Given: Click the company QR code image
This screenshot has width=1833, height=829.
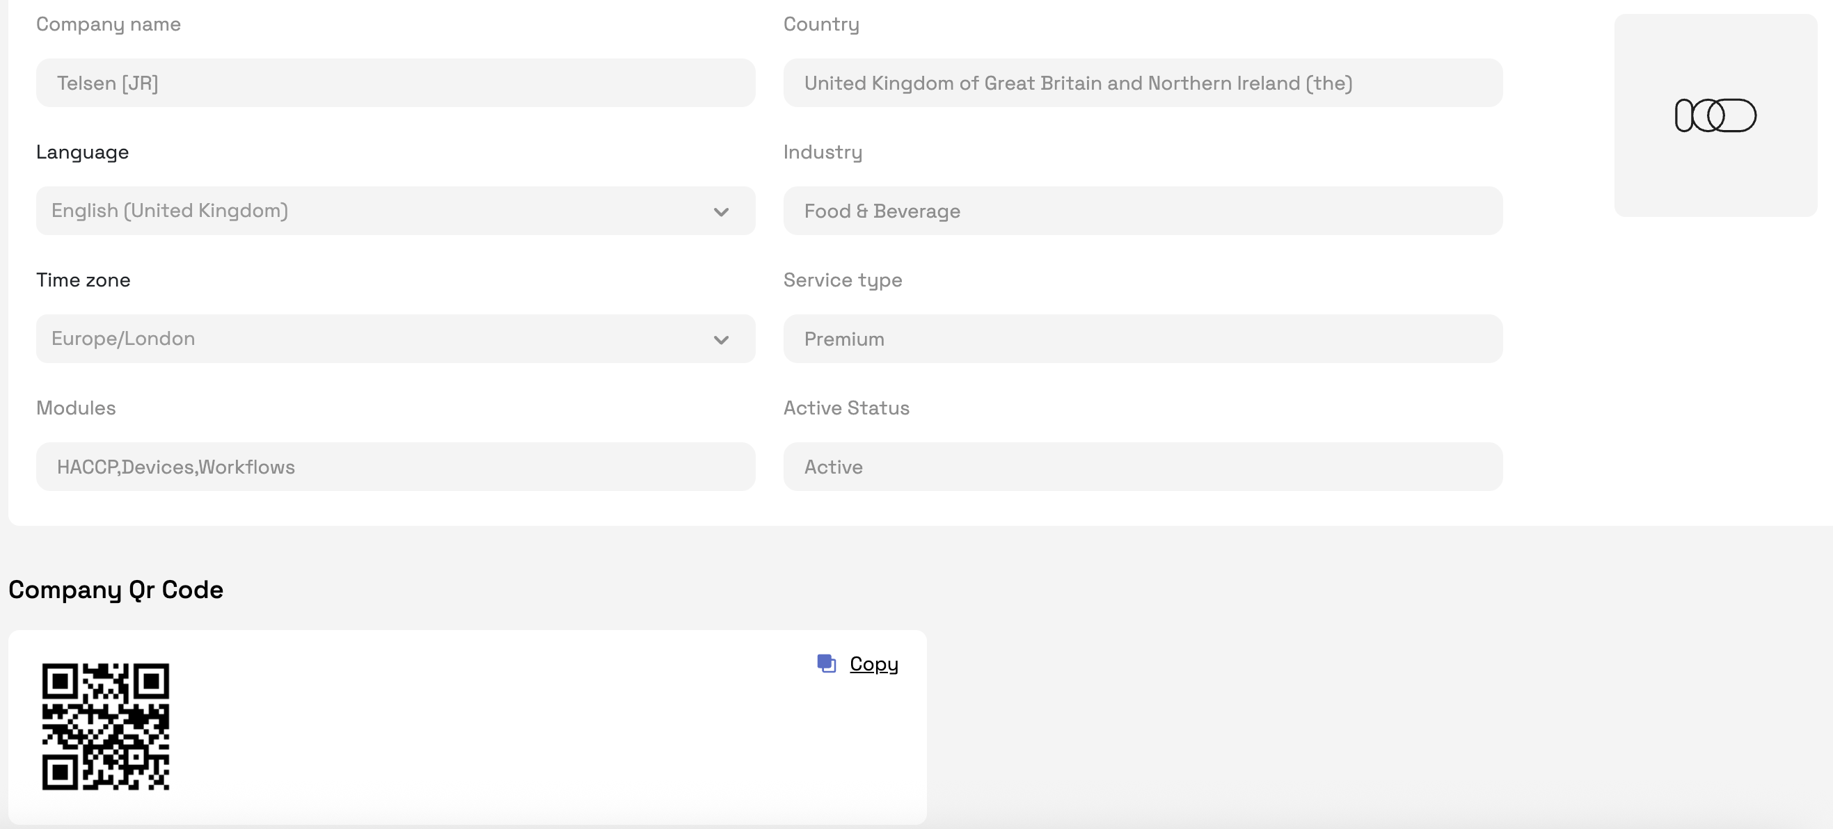Looking at the screenshot, I should point(105,726).
